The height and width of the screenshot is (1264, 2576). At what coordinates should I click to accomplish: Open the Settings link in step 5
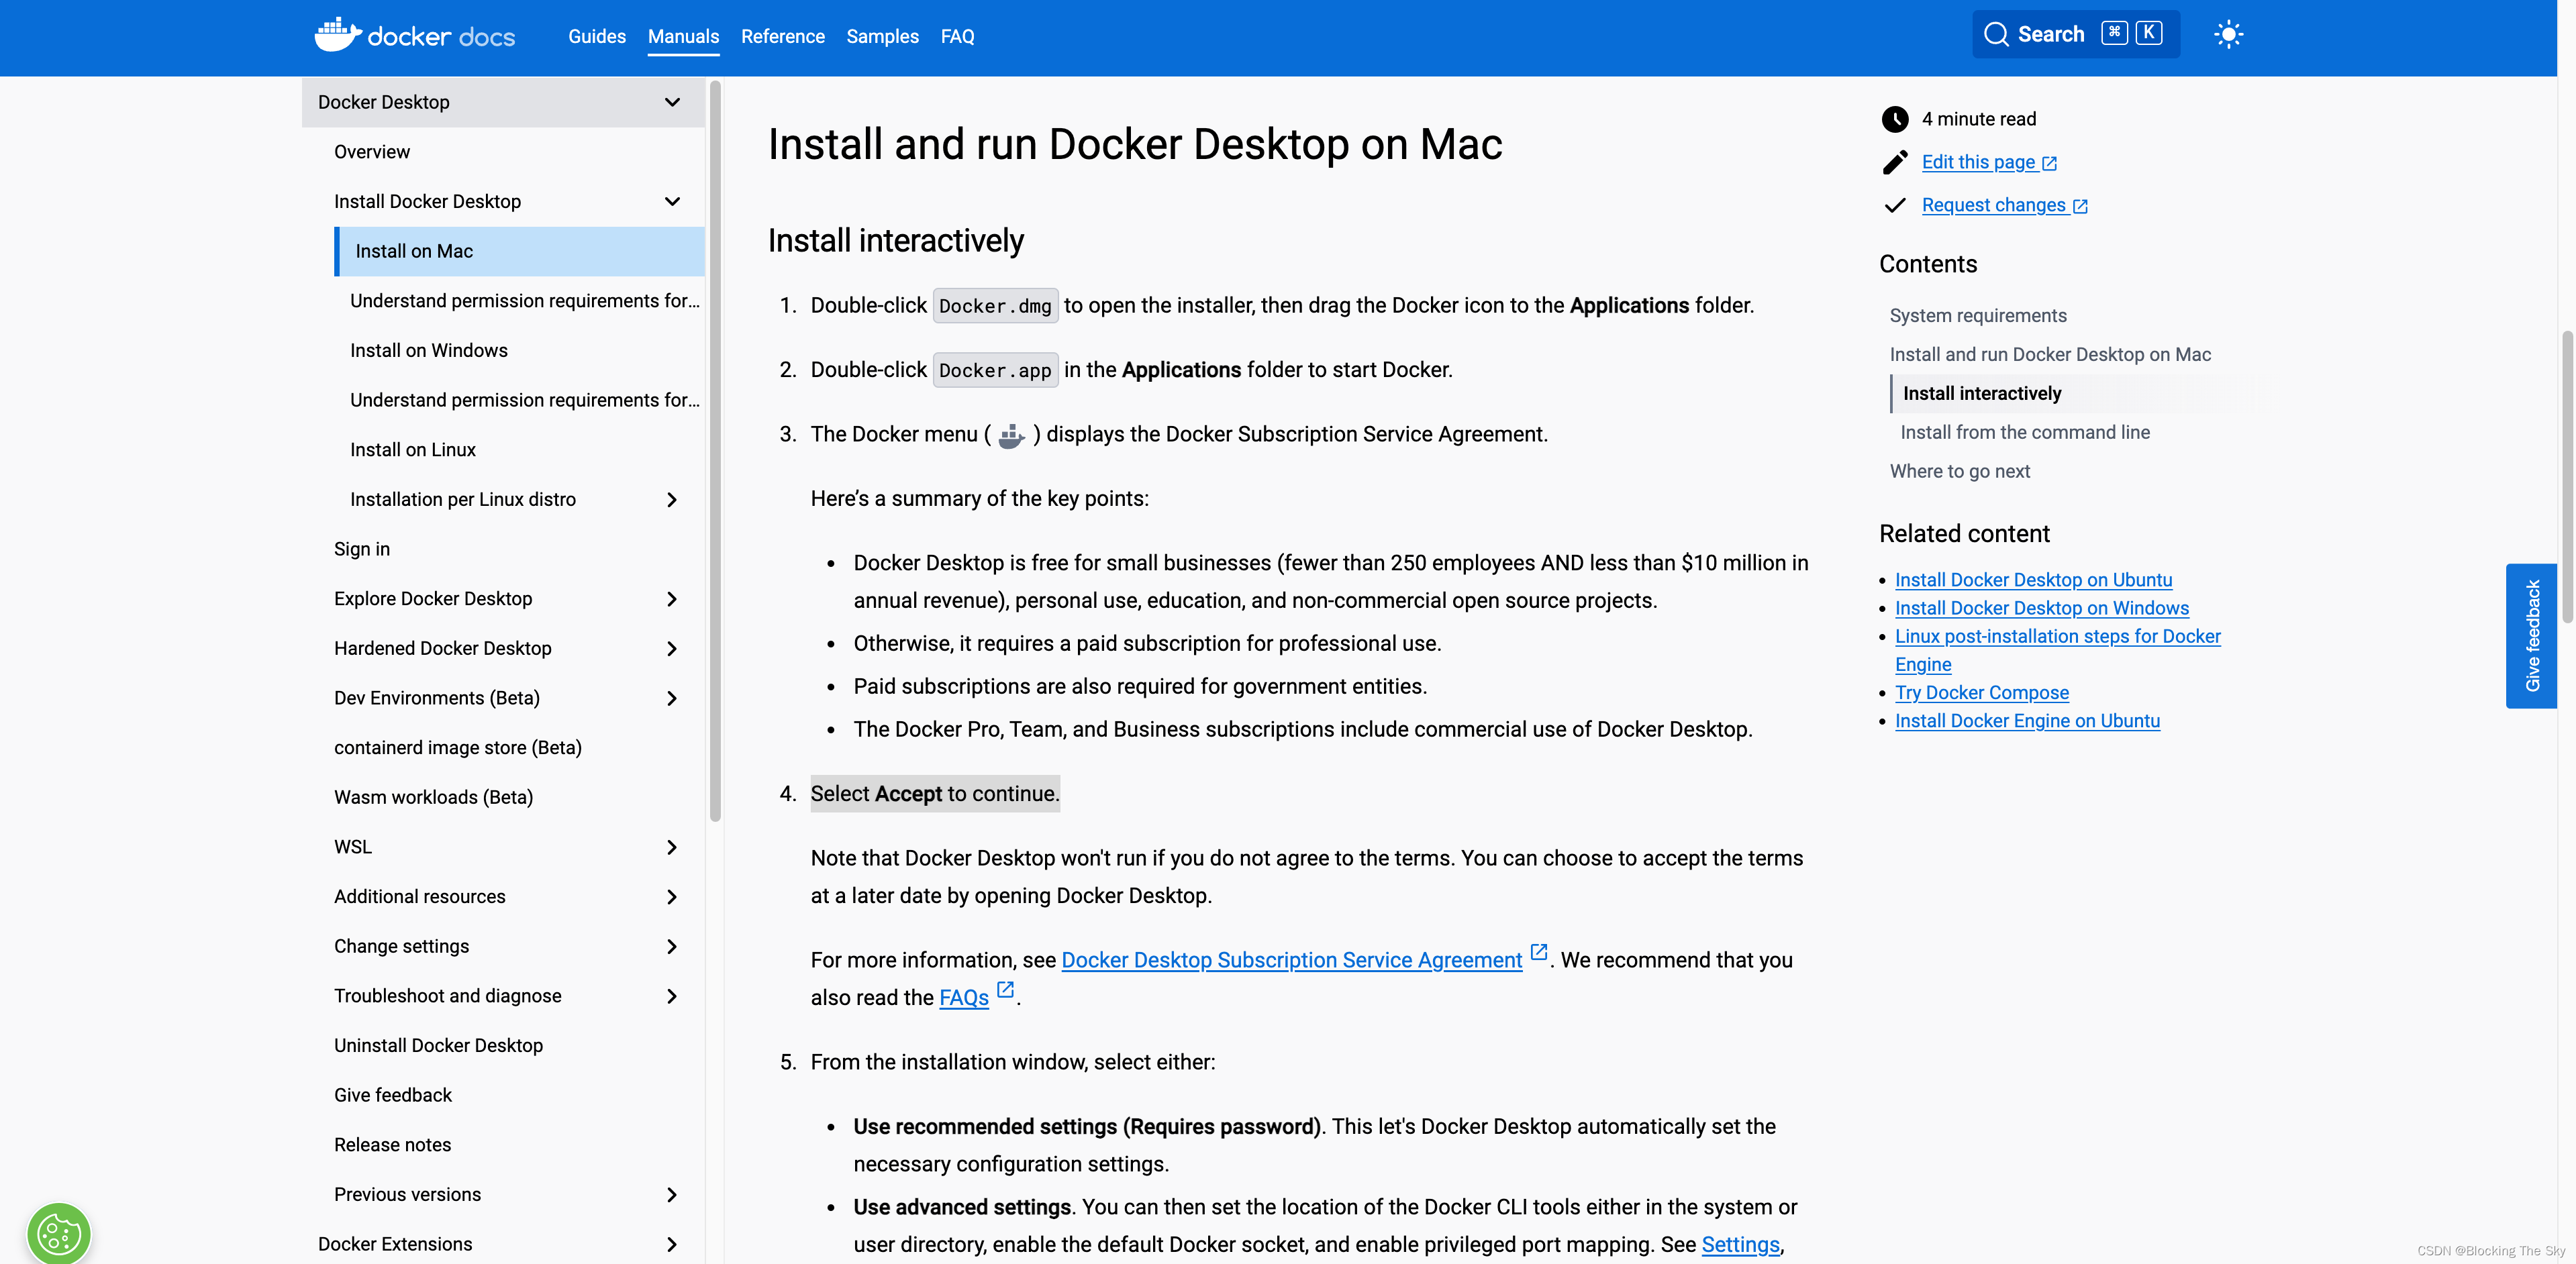(1740, 1245)
